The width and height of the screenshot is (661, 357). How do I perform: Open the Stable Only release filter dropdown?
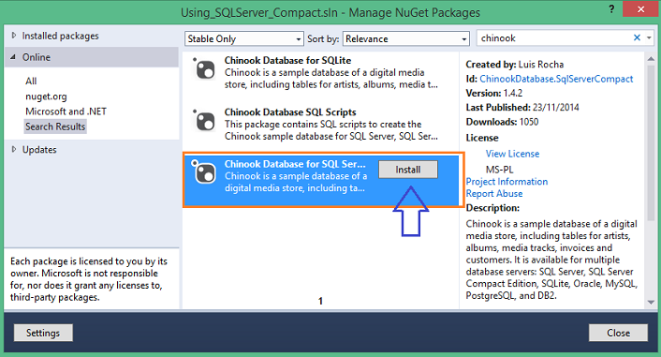[x=244, y=38]
